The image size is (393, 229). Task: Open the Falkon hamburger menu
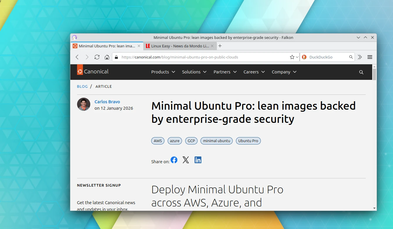tap(370, 57)
